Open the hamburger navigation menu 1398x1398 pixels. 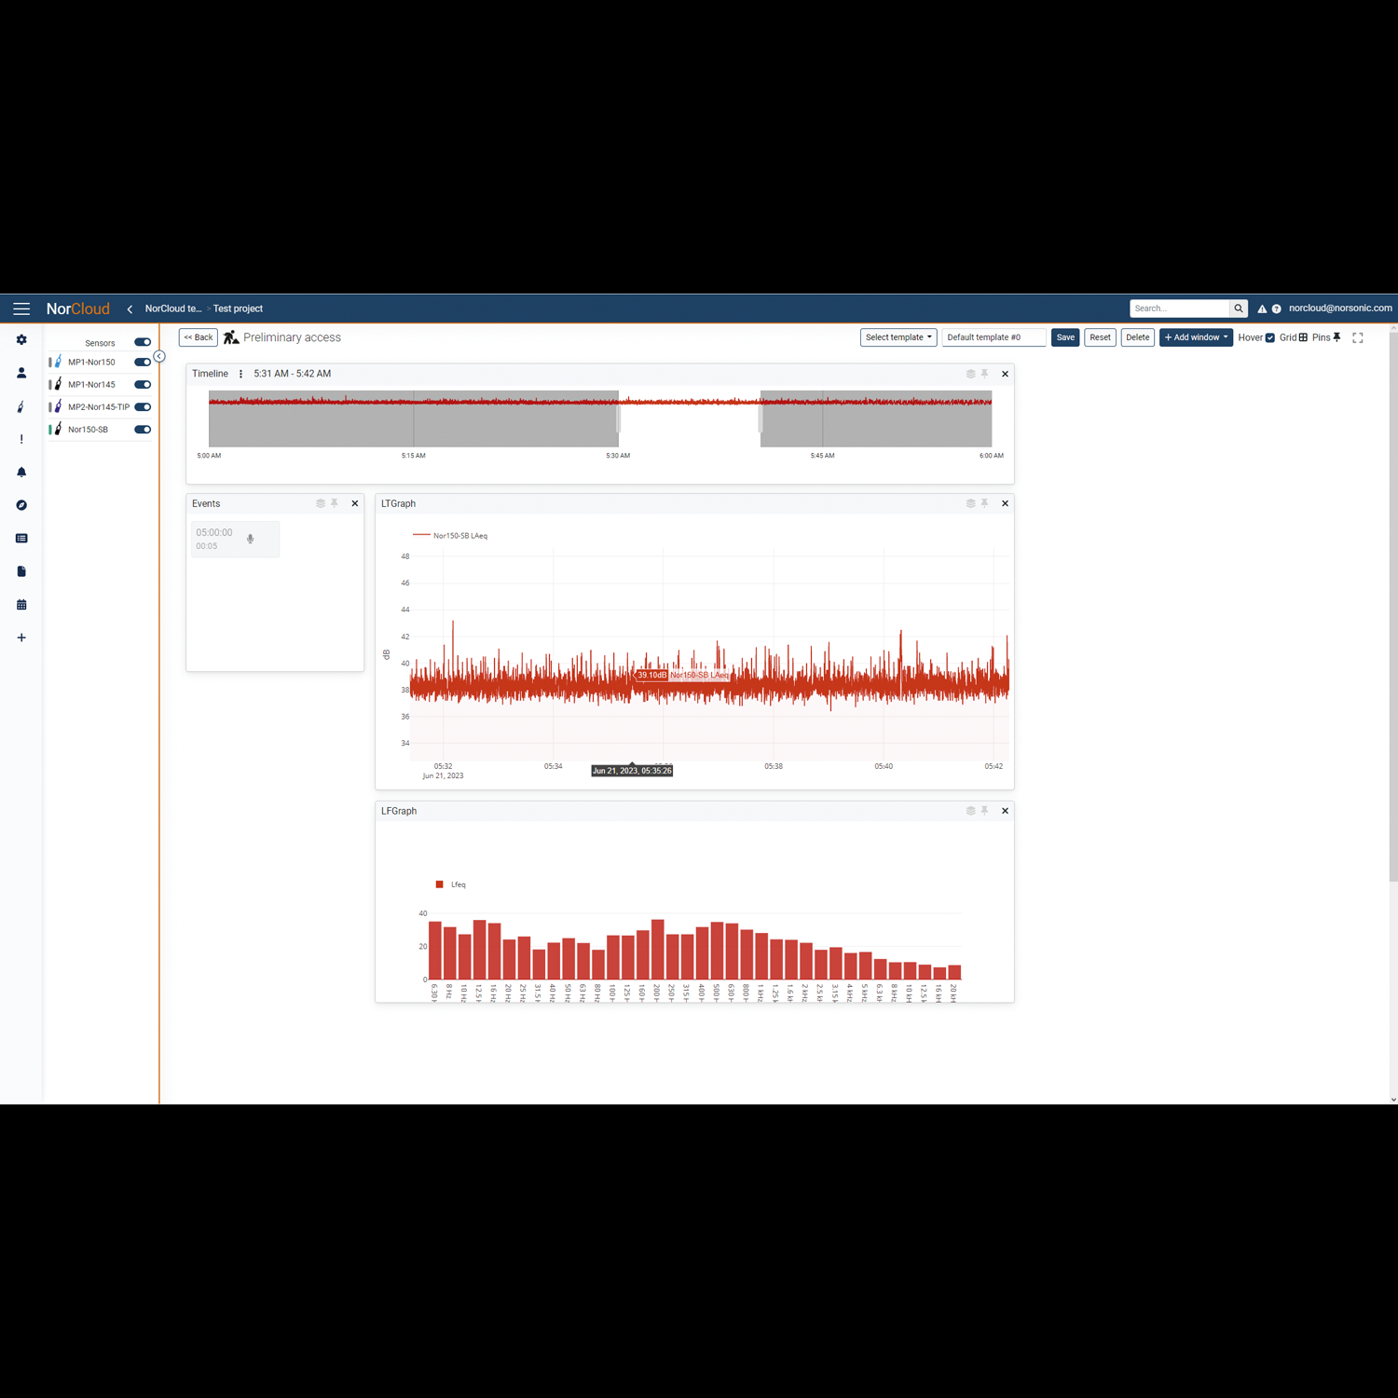pyautogui.click(x=21, y=308)
